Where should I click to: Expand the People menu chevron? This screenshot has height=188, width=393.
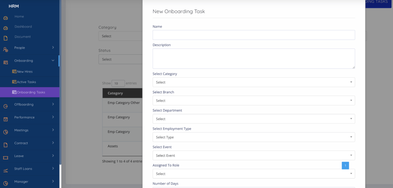click(x=53, y=47)
